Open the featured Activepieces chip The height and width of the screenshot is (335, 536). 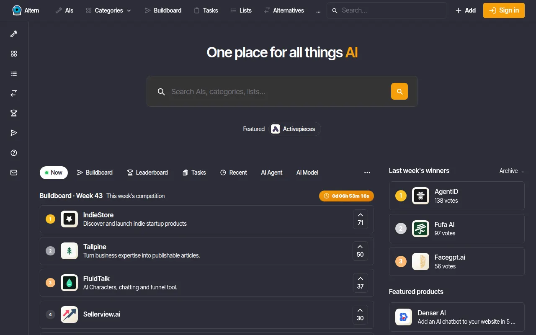pos(295,129)
